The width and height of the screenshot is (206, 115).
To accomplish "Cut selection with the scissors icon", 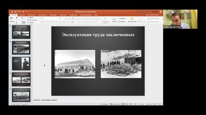I will pos(17,18).
